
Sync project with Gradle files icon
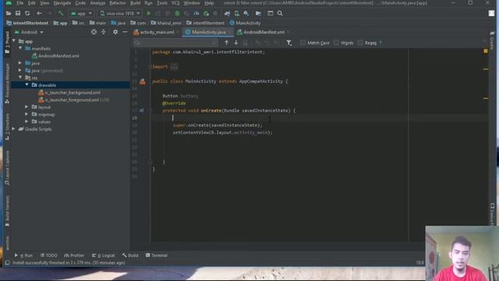pos(227,13)
